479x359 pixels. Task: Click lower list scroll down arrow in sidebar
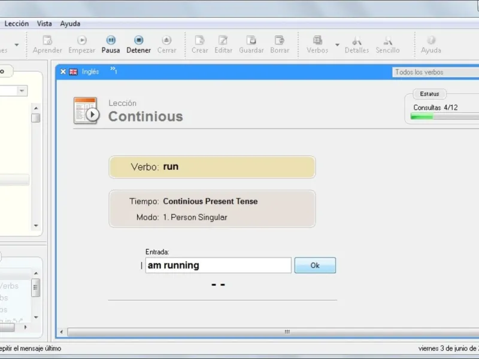click(x=36, y=318)
